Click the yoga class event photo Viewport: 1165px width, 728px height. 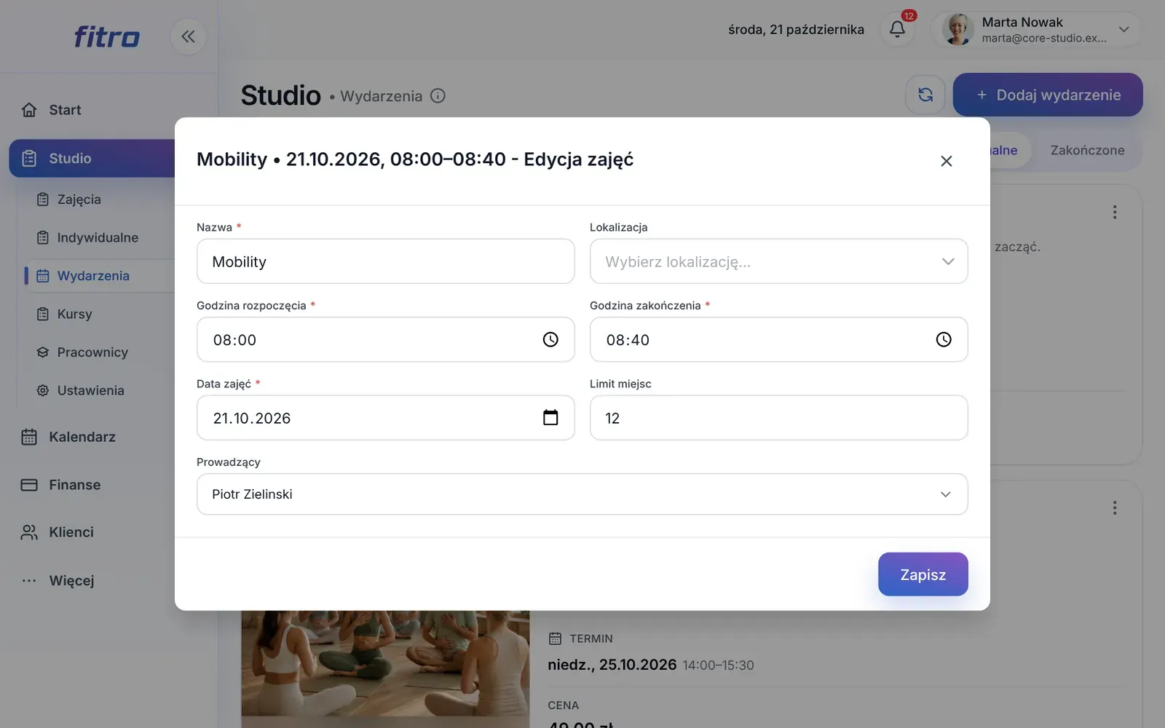(385, 668)
